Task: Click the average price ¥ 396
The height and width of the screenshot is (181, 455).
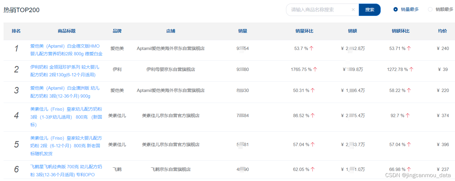Action: coord(443,145)
